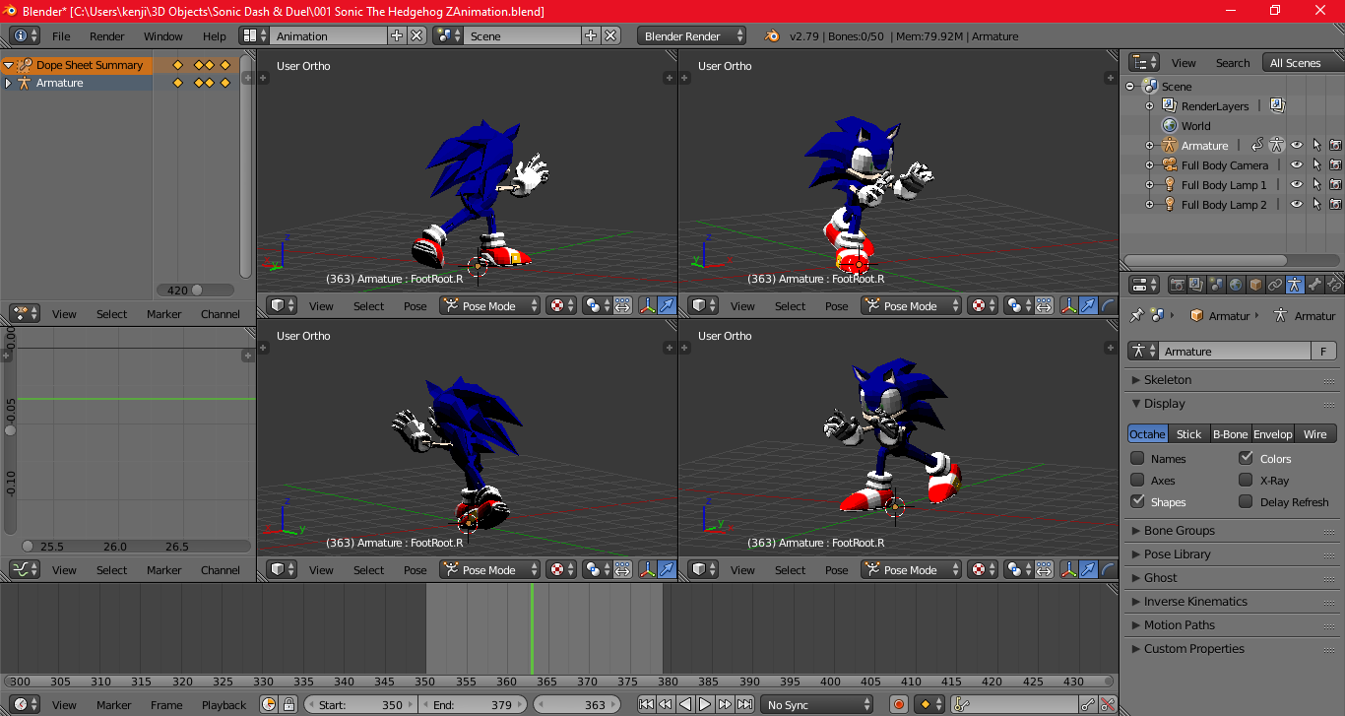Disable the Shapes checkbox
The width and height of the screenshot is (1345, 716).
coord(1137,501)
